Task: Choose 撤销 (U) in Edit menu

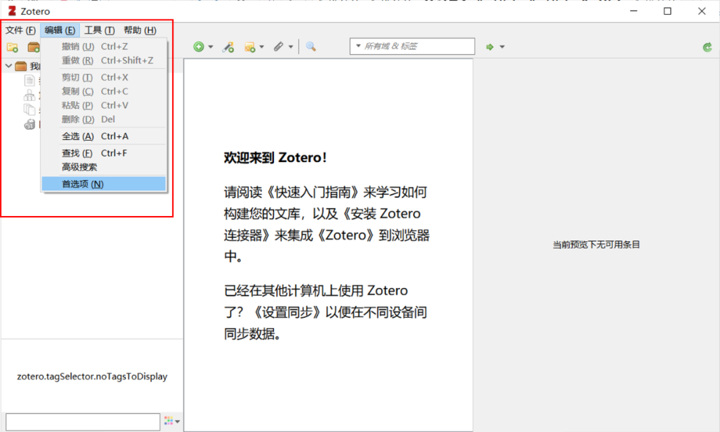Action: pyautogui.click(x=104, y=47)
